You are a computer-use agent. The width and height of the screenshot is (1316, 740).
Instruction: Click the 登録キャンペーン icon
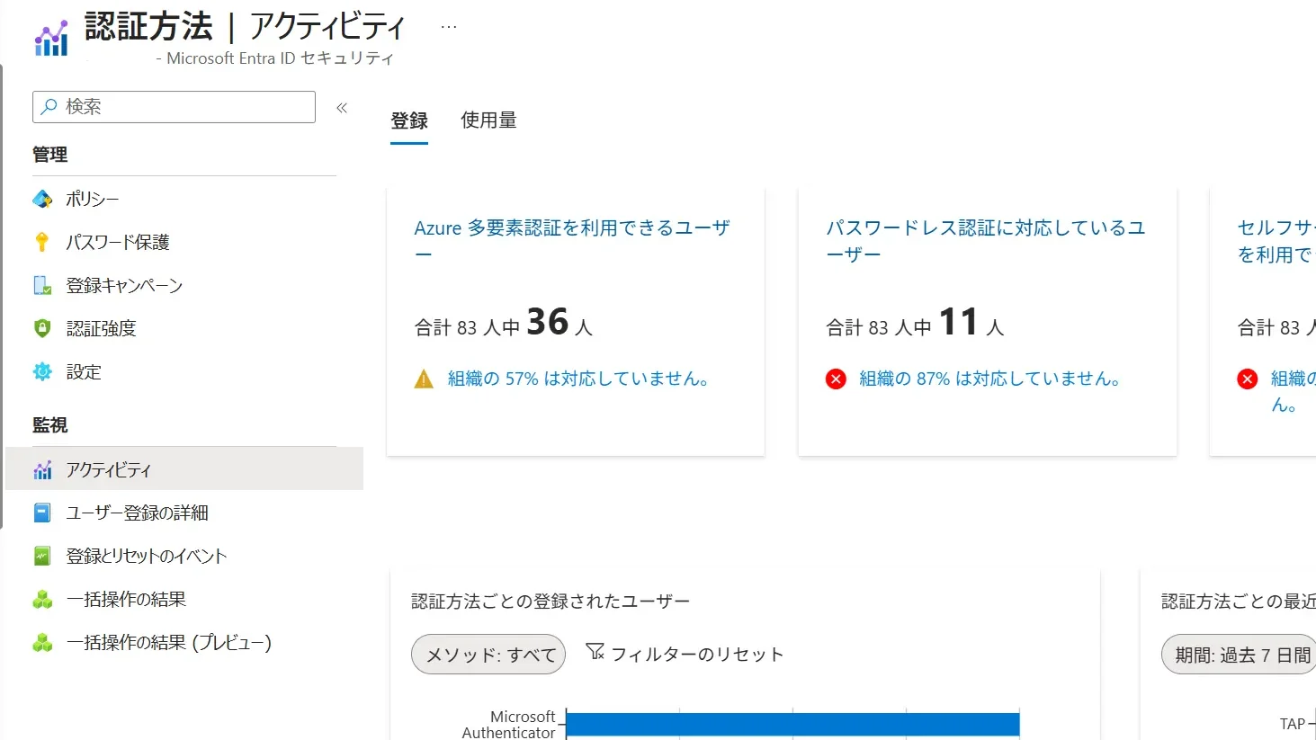42,285
